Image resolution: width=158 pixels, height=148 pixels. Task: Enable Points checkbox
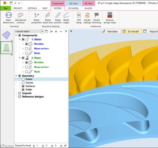click(23, 79)
